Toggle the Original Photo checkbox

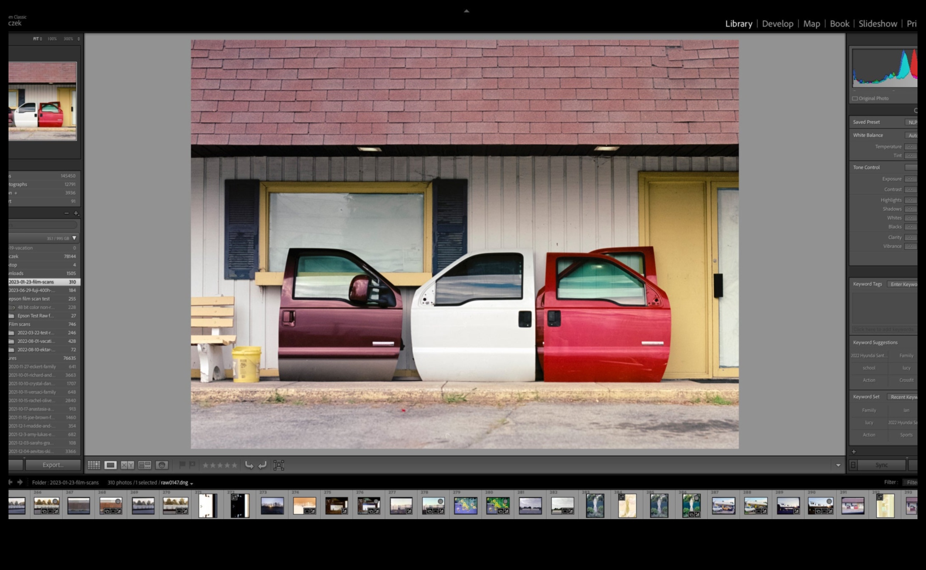click(x=854, y=98)
